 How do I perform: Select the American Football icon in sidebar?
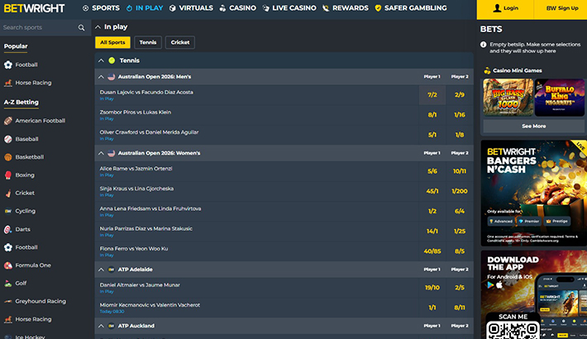[x=8, y=121]
